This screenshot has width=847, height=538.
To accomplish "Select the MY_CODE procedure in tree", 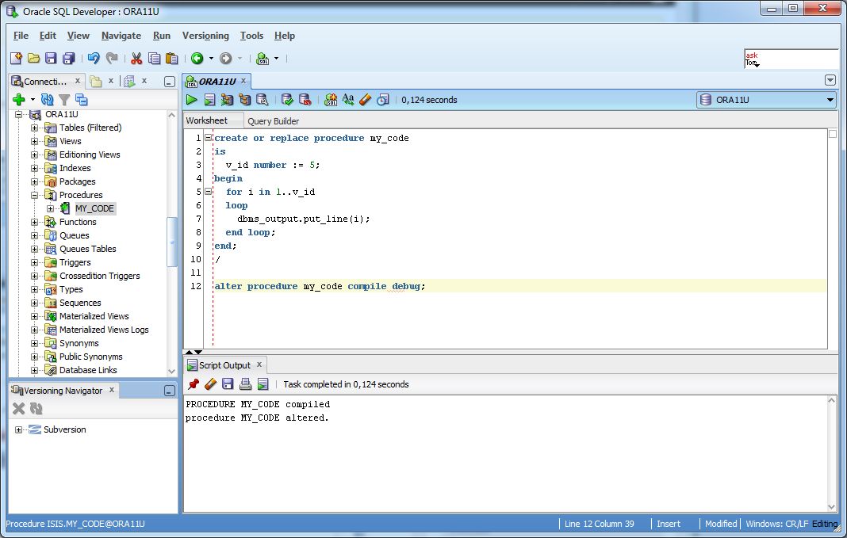I will pyautogui.click(x=94, y=209).
